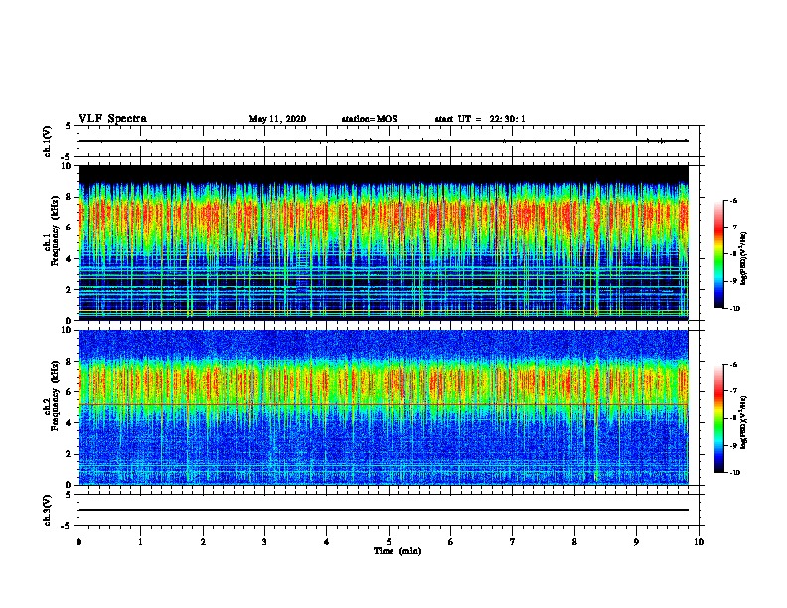Click the "8" tick on the time axis

tap(574, 542)
